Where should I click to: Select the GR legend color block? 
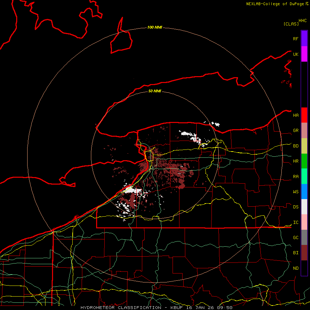(x=304, y=131)
